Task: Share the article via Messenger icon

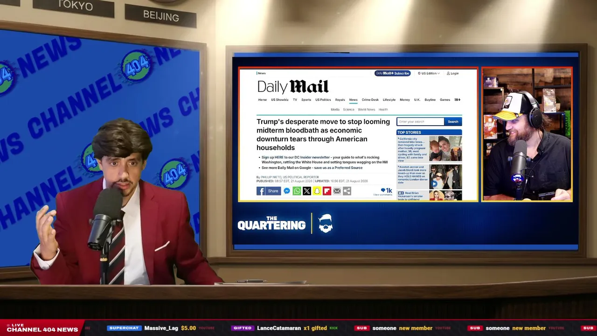Action: pos(287,191)
